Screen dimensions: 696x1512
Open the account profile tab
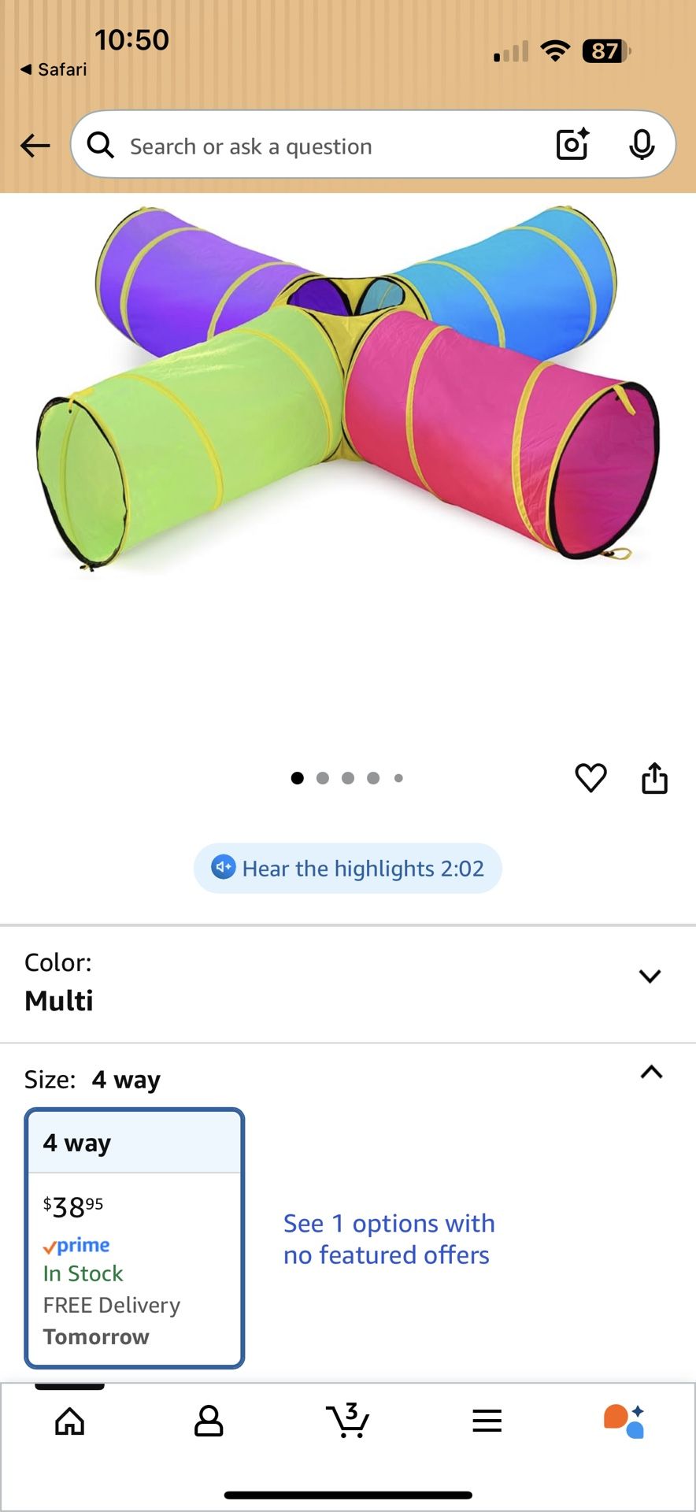209,1421
